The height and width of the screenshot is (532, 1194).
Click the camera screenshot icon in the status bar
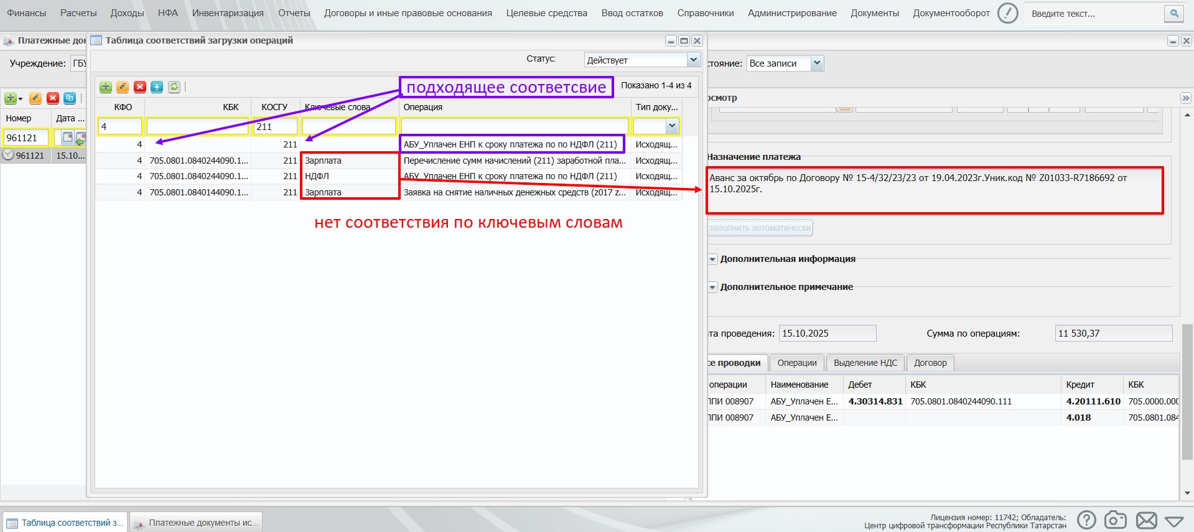[x=1116, y=520]
